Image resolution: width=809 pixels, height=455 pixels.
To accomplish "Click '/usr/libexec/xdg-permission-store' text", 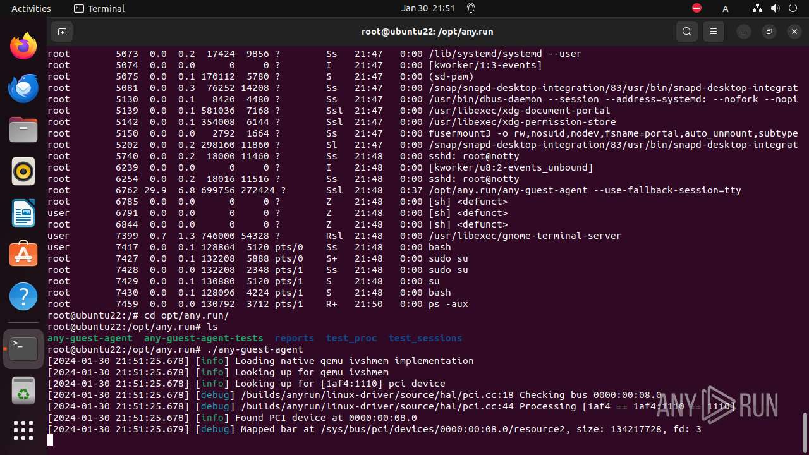I will coord(522,122).
